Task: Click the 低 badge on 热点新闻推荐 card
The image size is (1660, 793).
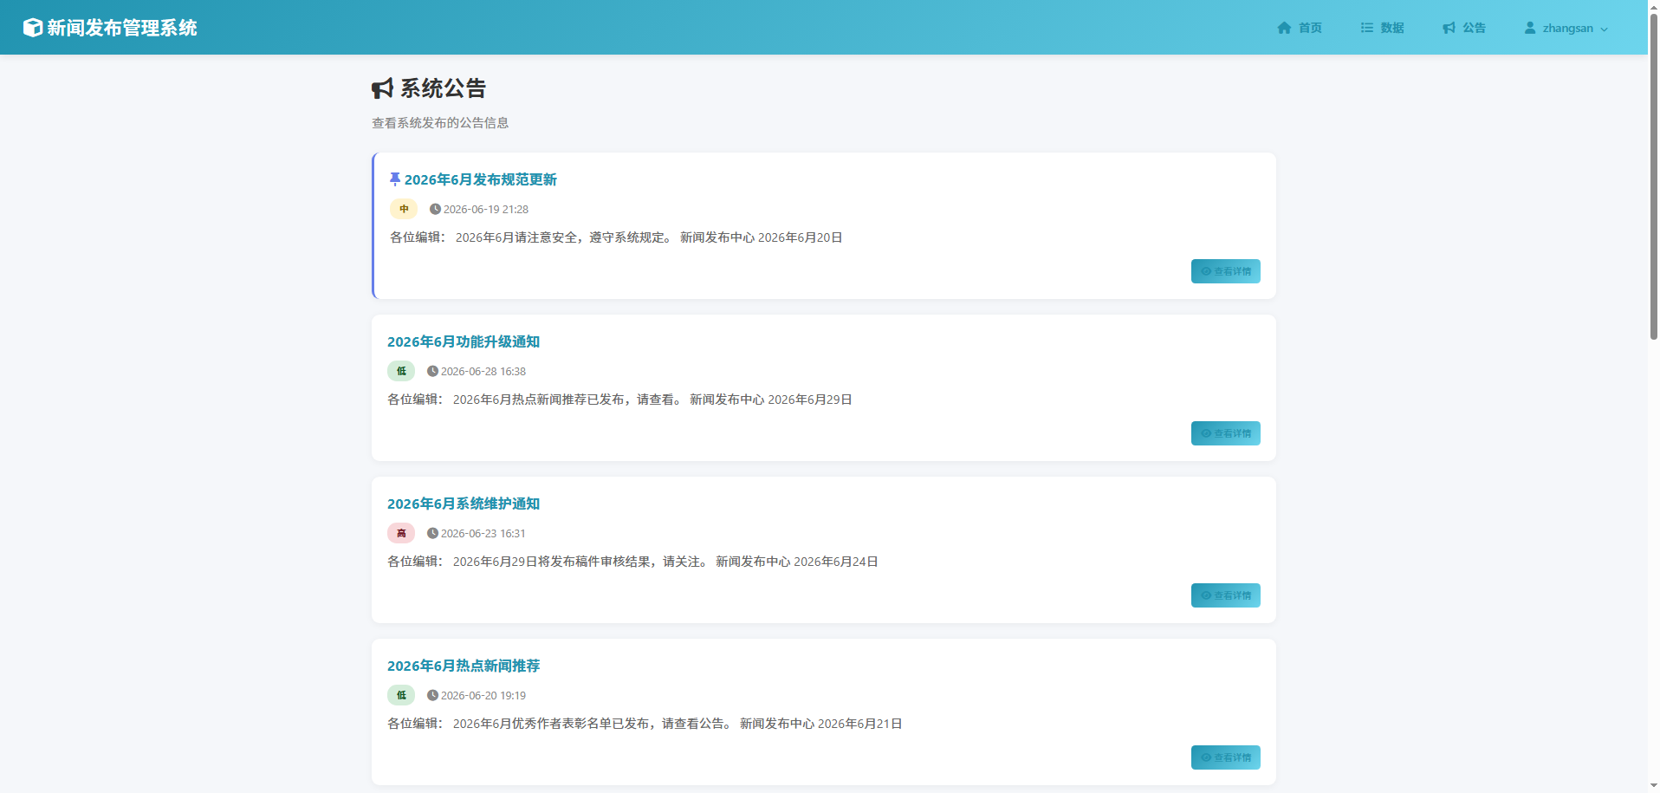Action: (x=401, y=695)
